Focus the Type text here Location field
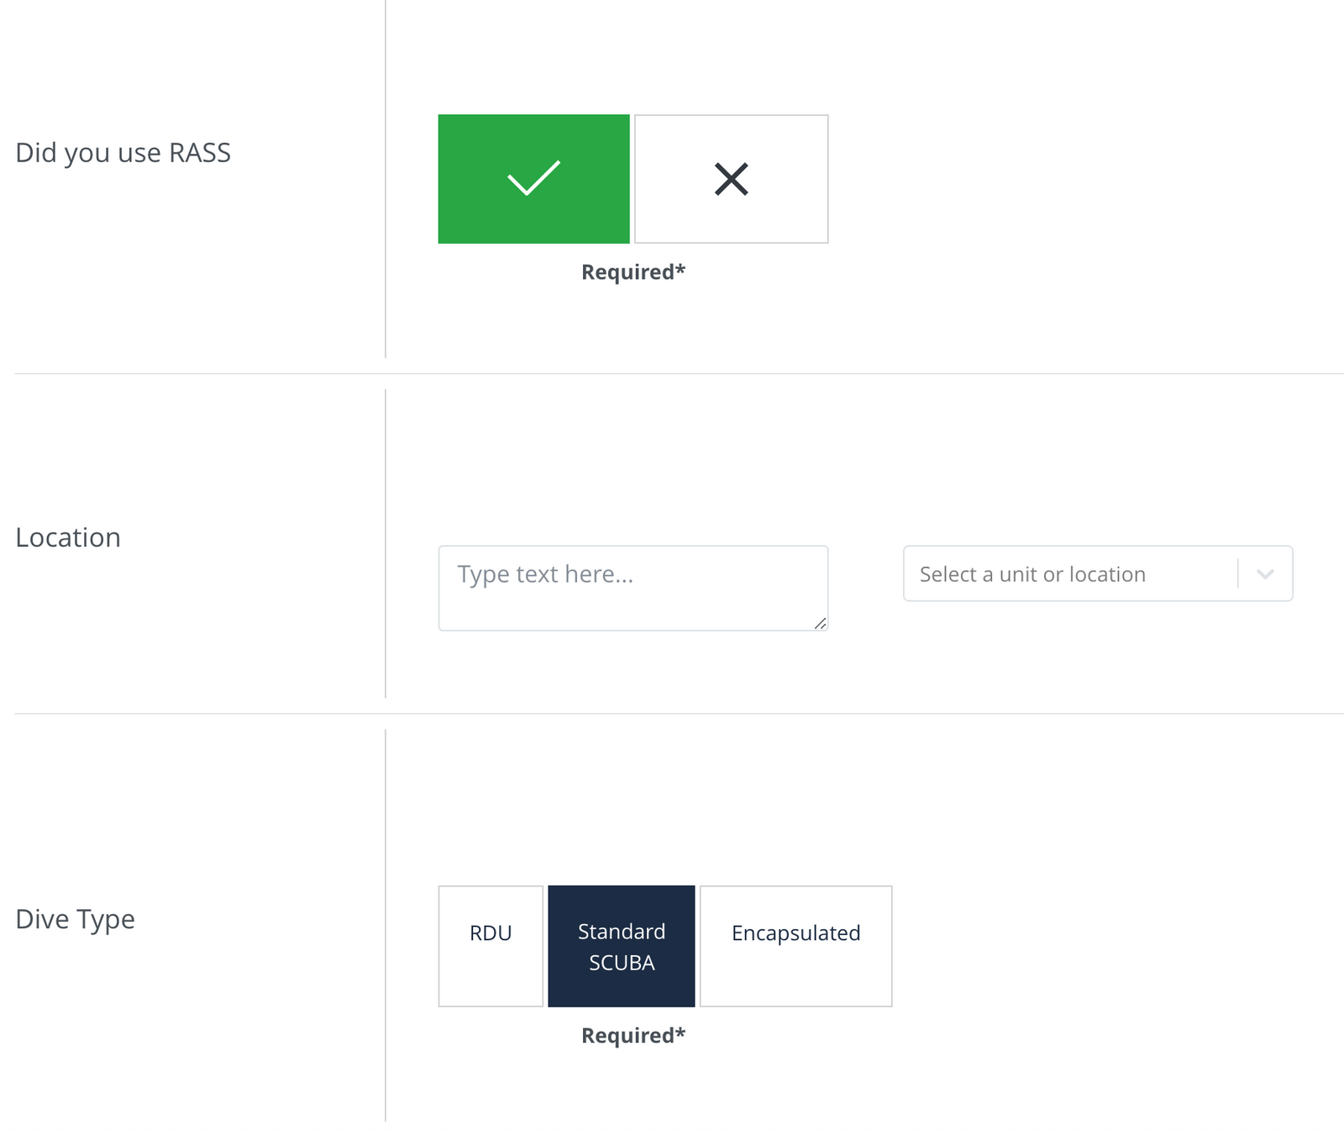Viewport: 1344px width, 1130px height. click(633, 588)
